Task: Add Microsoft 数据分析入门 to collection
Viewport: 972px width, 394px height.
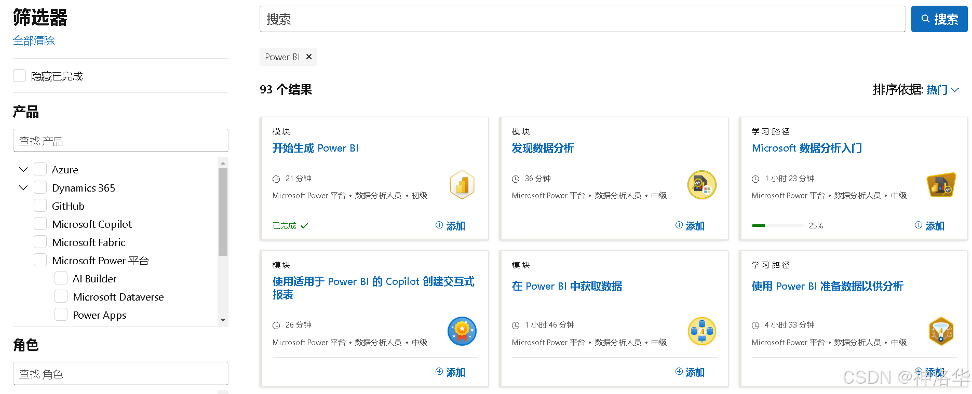Action: 929,226
